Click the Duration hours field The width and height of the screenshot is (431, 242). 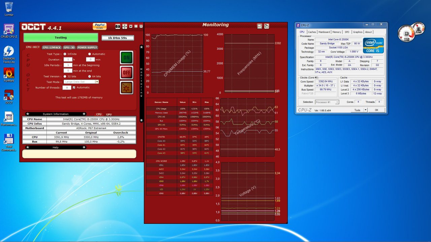[68, 59]
